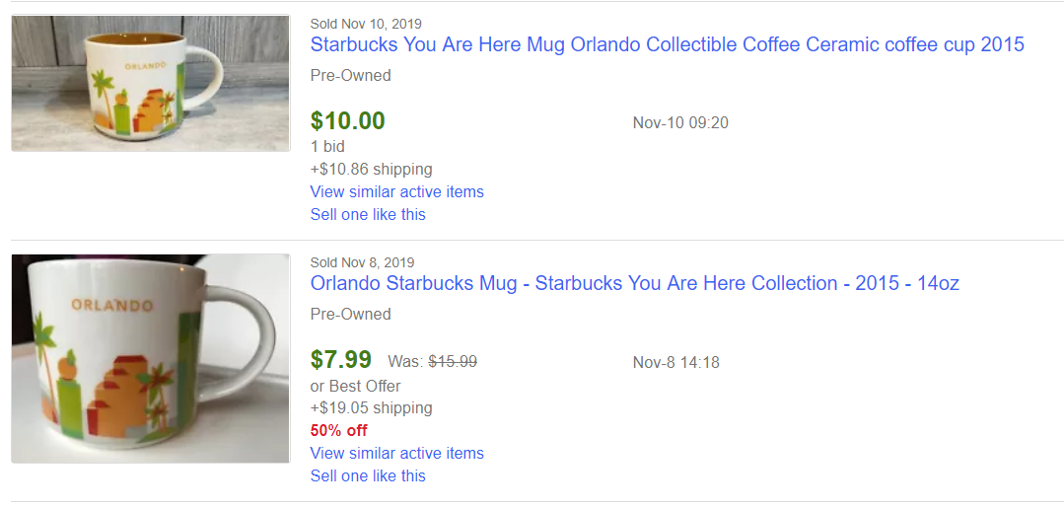Click the 'Nov-10 09:20' end time
Image resolution: width=1064 pixels, height=509 pixels.
[680, 123]
